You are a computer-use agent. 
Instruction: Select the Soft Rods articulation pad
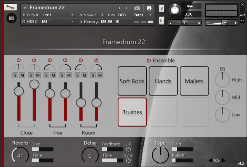point(132,81)
